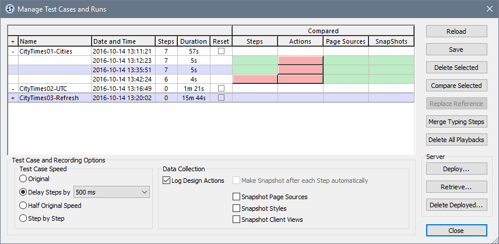Click the app icon in the title bar
Screen dimensions: 499x244
point(9,9)
